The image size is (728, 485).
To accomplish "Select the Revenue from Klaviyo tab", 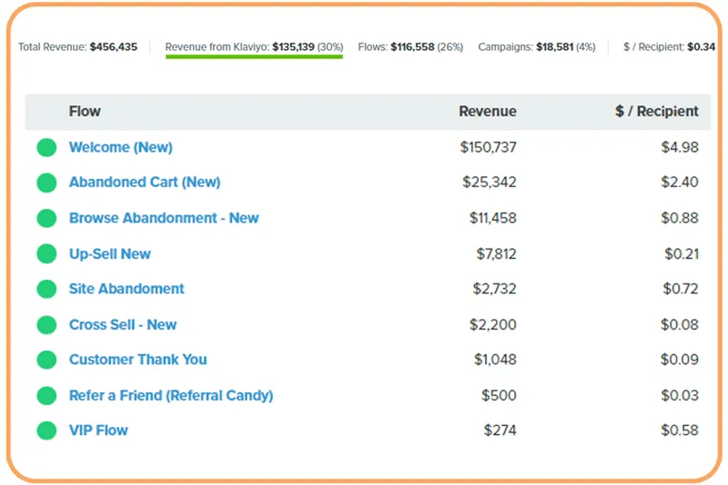I will tap(254, 47).
